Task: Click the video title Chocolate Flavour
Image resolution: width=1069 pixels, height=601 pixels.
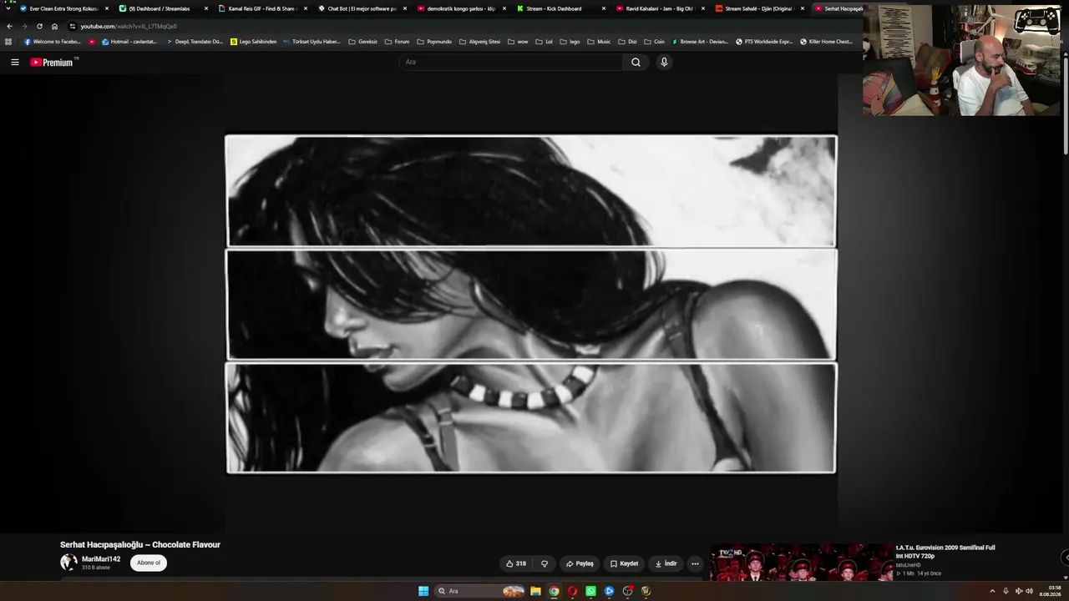Action: coord(140,545)
